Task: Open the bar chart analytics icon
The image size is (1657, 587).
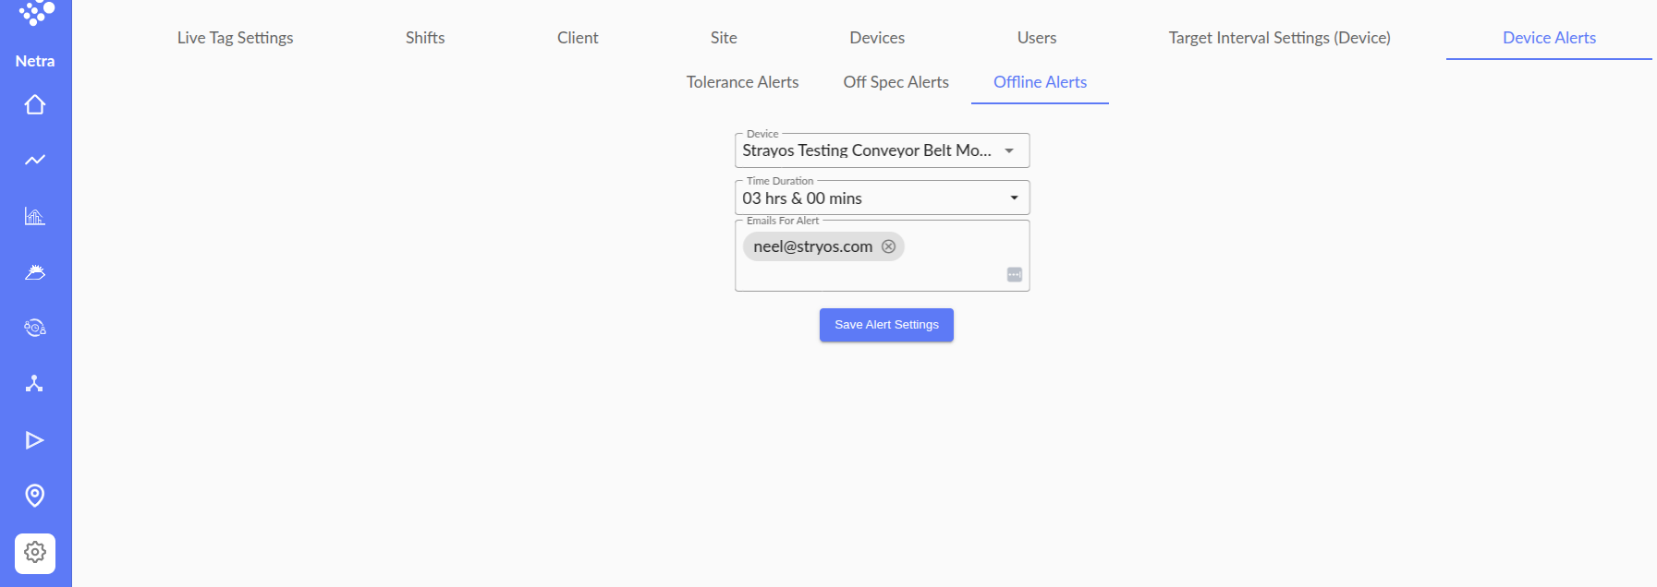Action: 35,217
